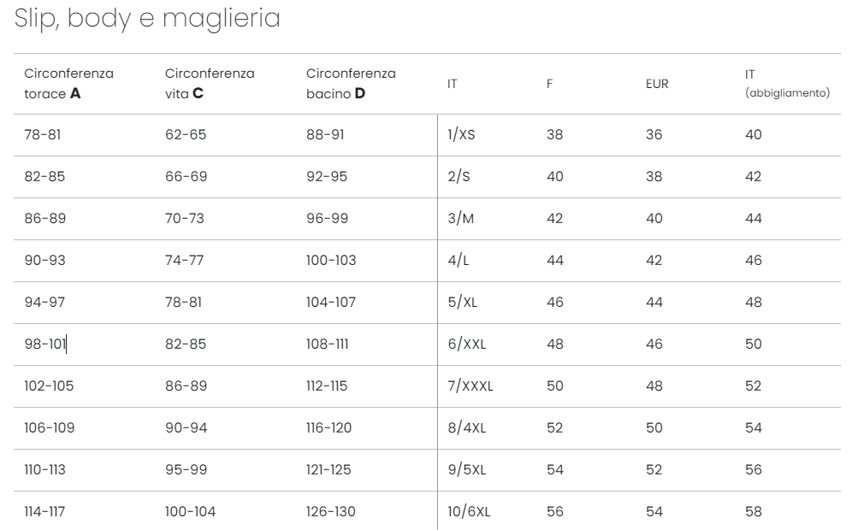This screenshot has height=530, width=852.
Task: Click the '100-104' vita cell
Action: coord(190,511)
